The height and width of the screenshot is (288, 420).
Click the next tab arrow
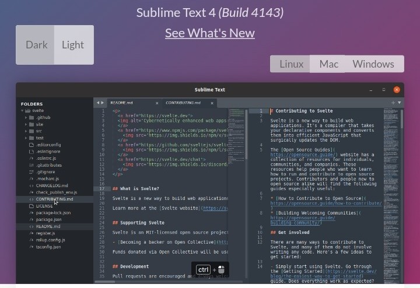click(102, 103)
